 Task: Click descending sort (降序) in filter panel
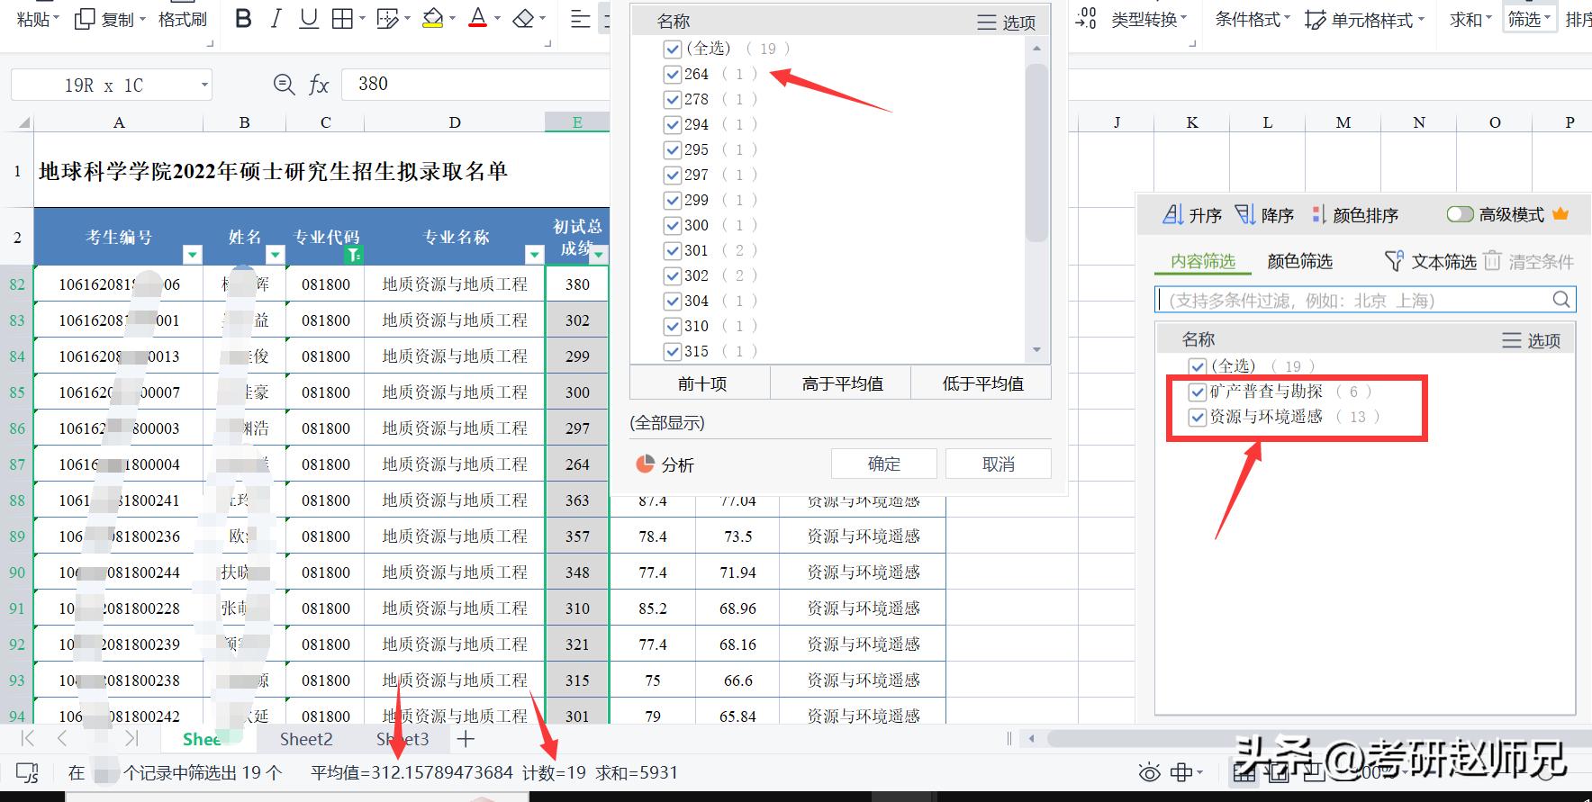point(1264,214)
